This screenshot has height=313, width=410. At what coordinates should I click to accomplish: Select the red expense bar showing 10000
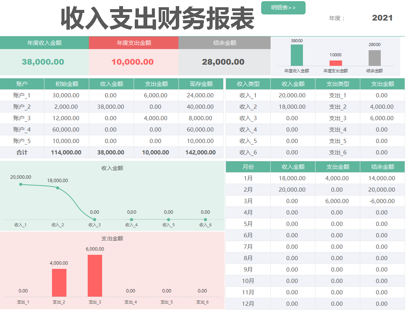335,62
